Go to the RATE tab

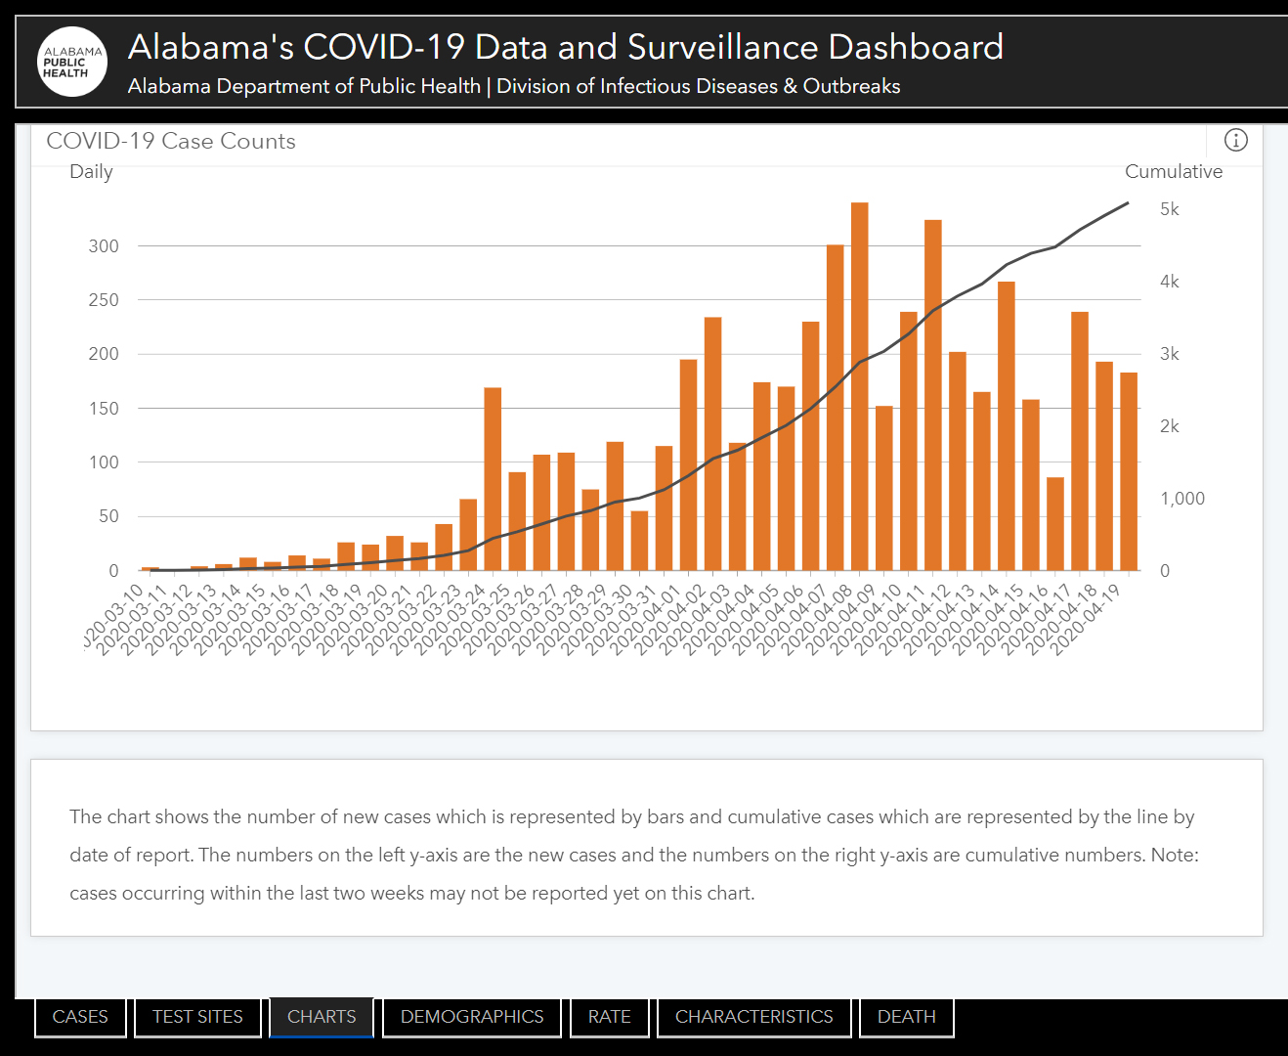[609, 1017]
